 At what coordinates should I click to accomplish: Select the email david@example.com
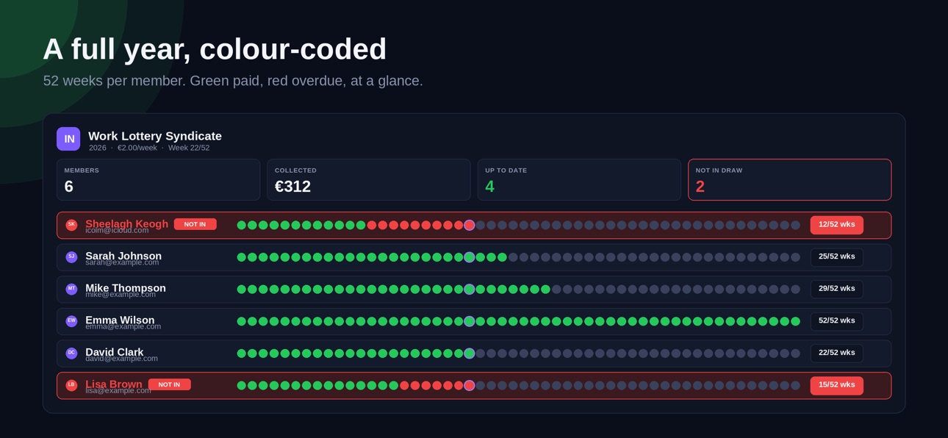tap(122, 359)
